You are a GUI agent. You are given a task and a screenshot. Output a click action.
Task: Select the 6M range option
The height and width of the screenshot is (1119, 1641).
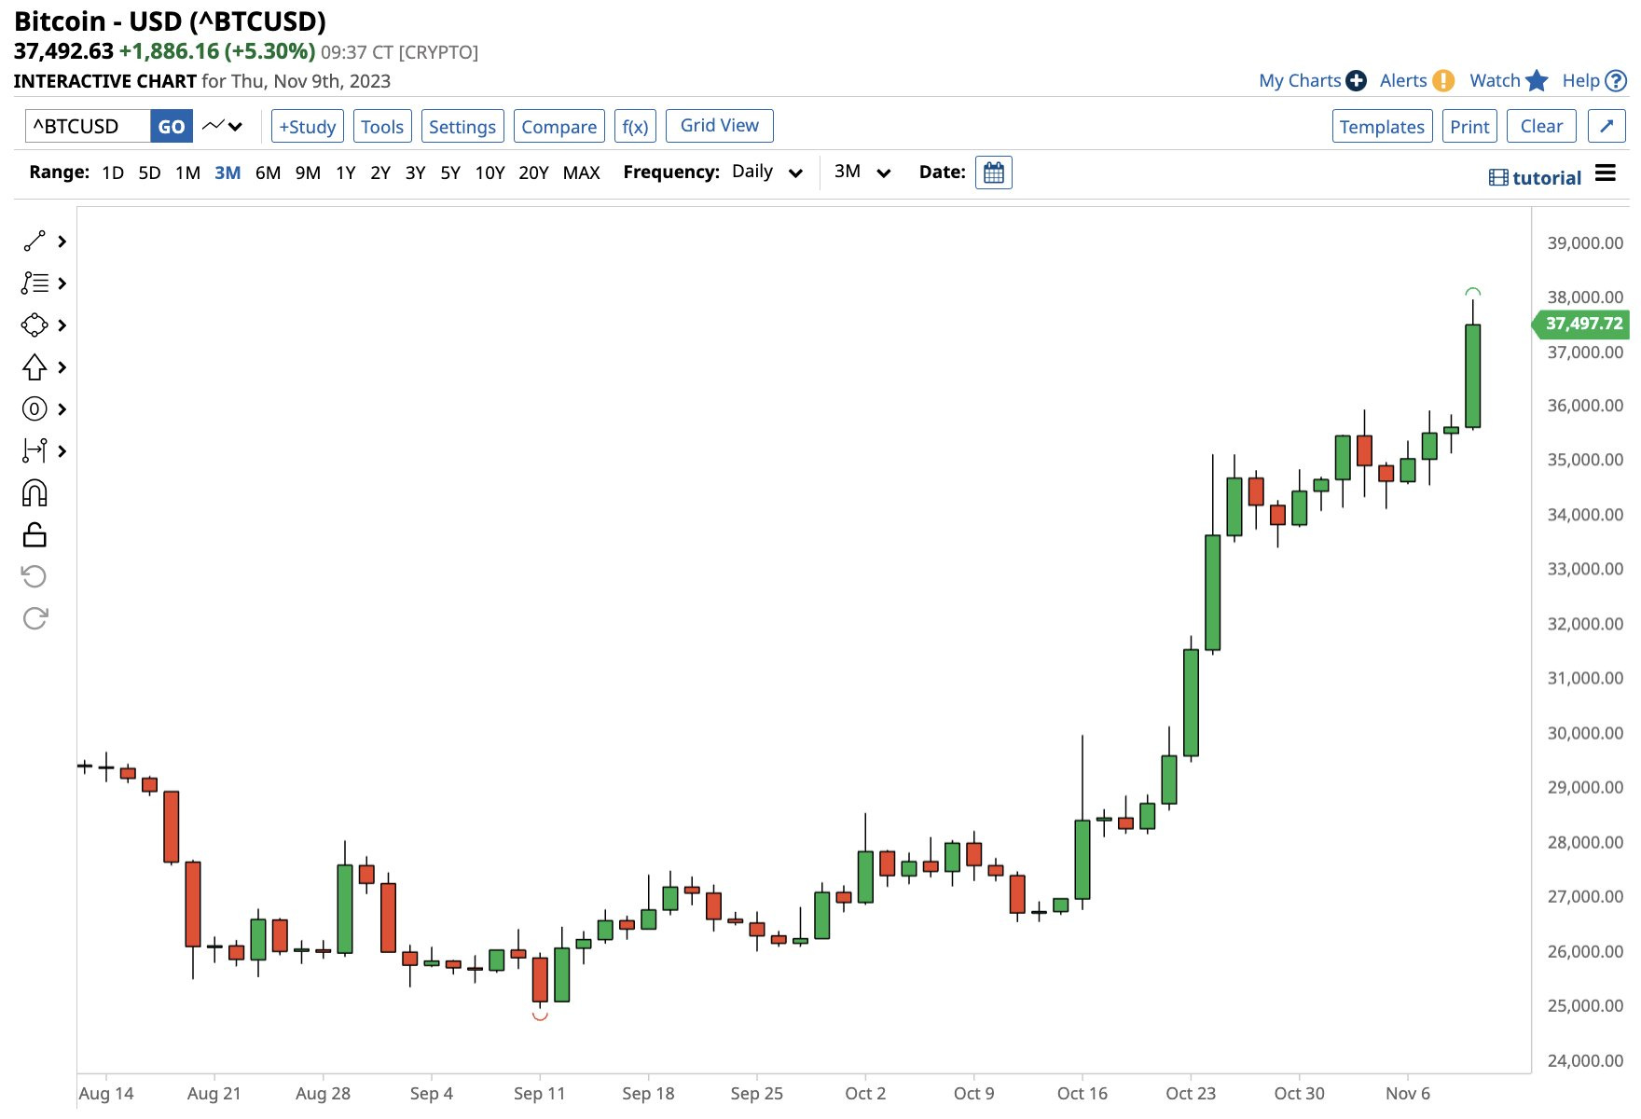[268, 173]
